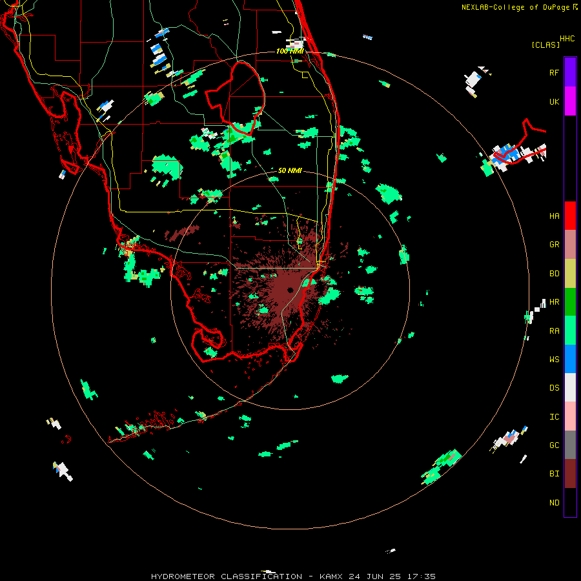Click the HYDROMETEOR CLASSIFICATION title text
Viewport: 581px width, 581px height.
[227, 576]
